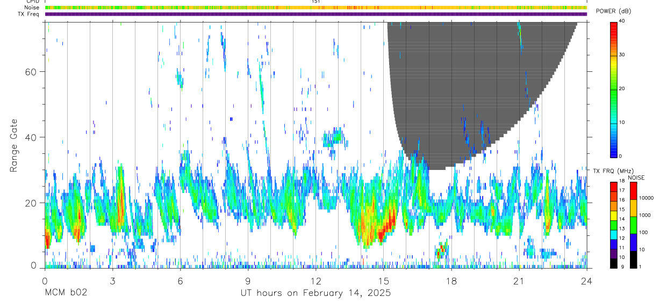Image resolution: width=660 pixels, height=304 pixels.
Task: Click the 9 tick on the UT hours axis
Action: pos(248,280)
